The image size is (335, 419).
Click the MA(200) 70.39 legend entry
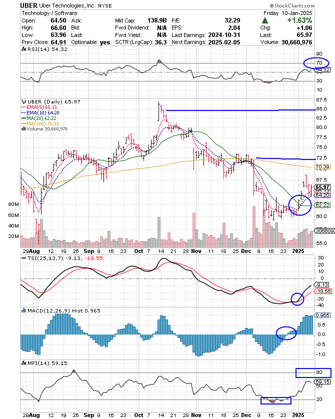click(40, 123)
